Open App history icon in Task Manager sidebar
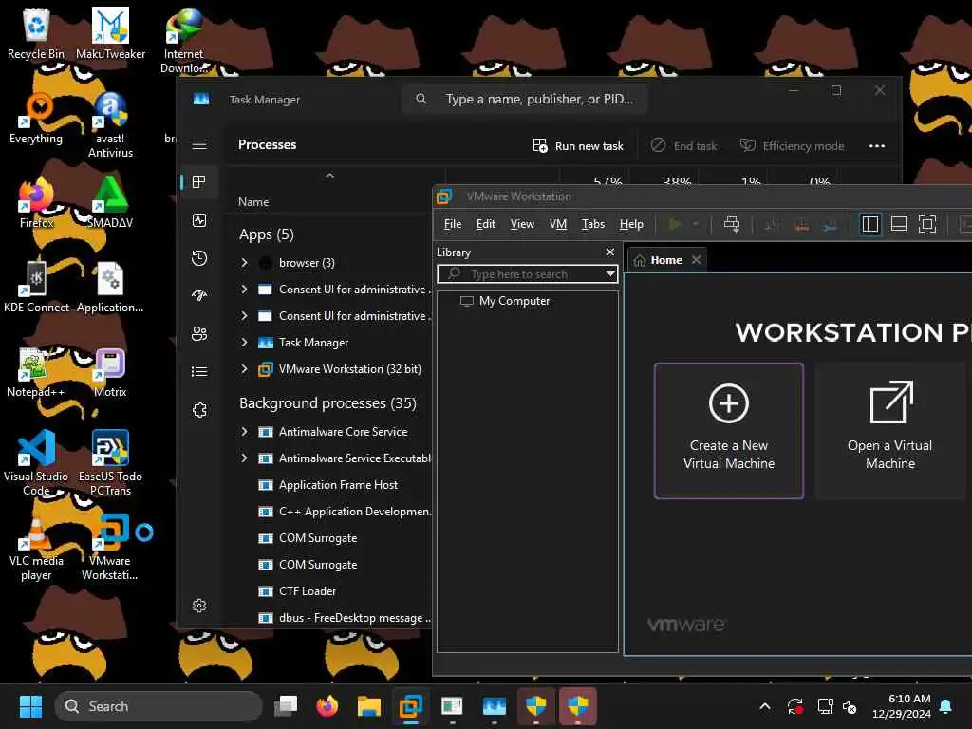 pos(199,258)
